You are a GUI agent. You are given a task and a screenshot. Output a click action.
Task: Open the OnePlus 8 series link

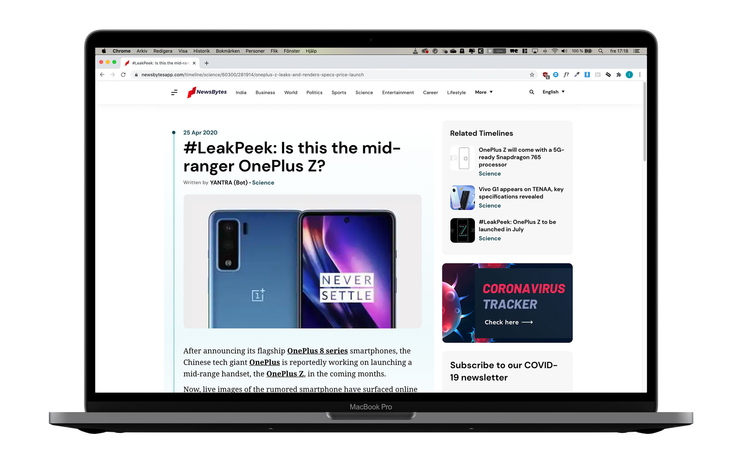click(317, 351)
